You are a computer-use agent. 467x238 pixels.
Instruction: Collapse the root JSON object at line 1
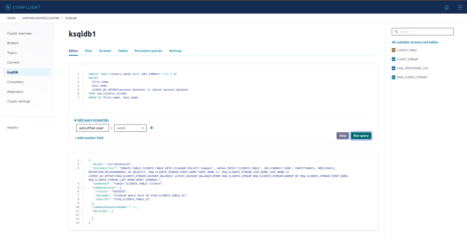point(82,160)
